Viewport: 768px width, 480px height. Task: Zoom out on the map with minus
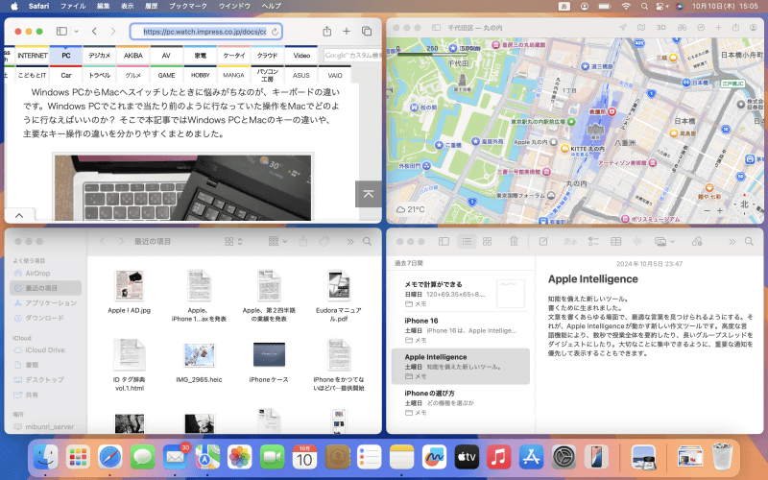[707, 210]
